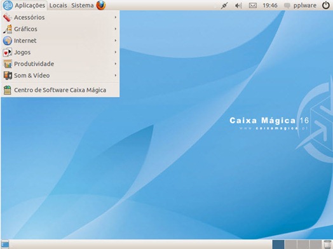Open the power shutdown menu
333x249 pixels.
326,5
